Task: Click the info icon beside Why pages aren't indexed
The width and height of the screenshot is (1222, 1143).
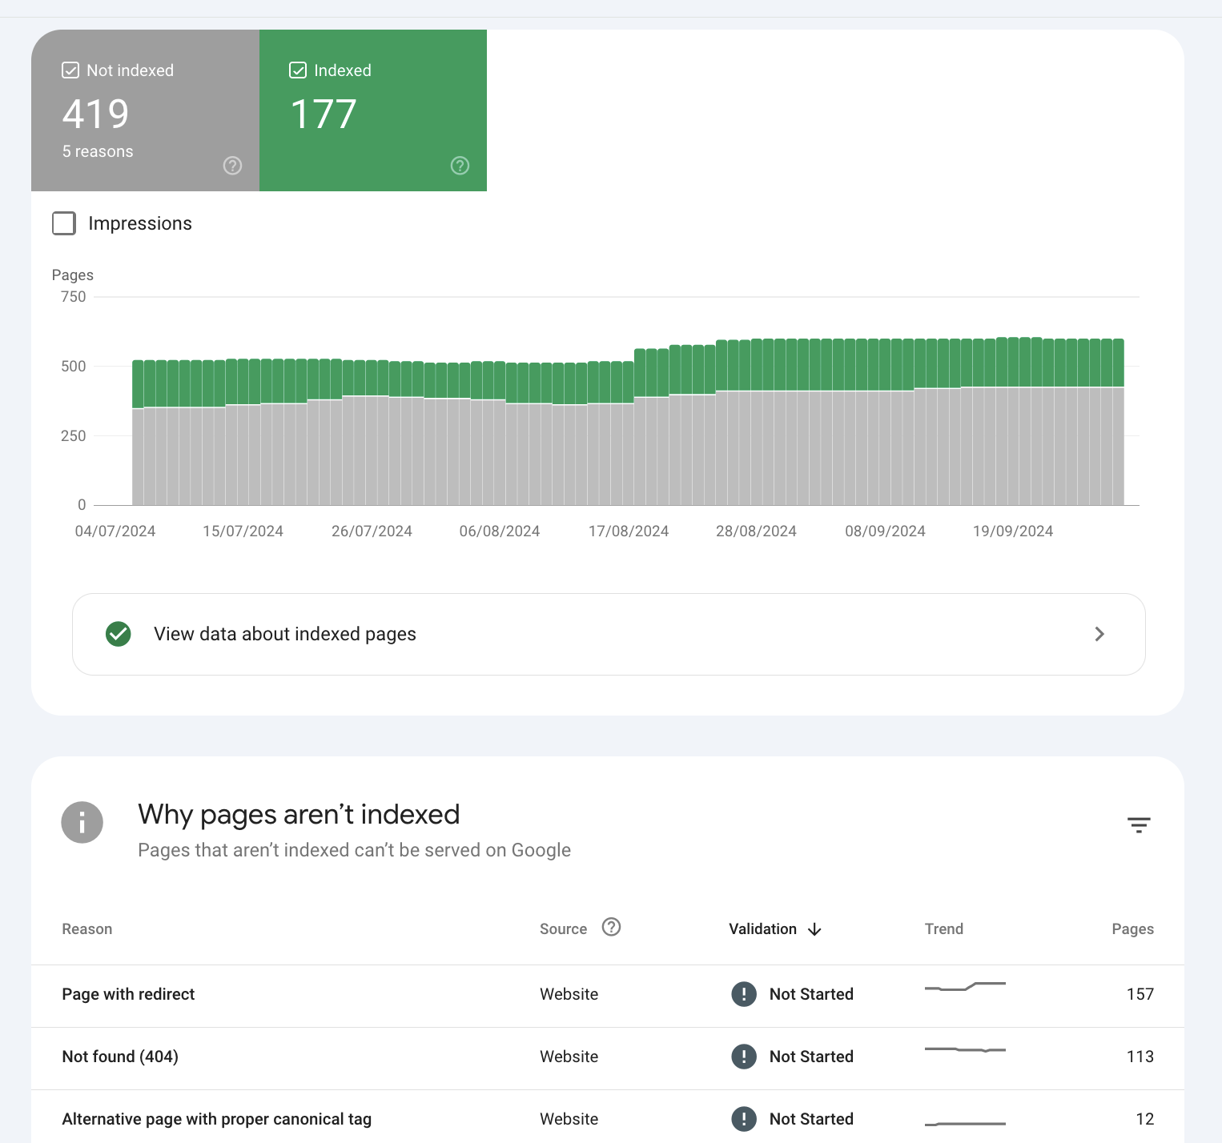Action: pos(82,822)
